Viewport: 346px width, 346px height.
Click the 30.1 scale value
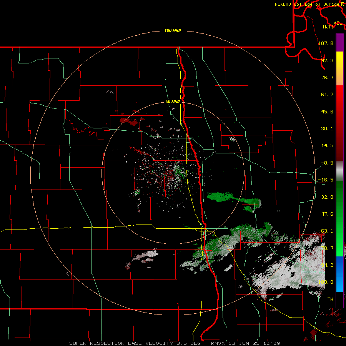pyautogui.click(x=327, y=129)
